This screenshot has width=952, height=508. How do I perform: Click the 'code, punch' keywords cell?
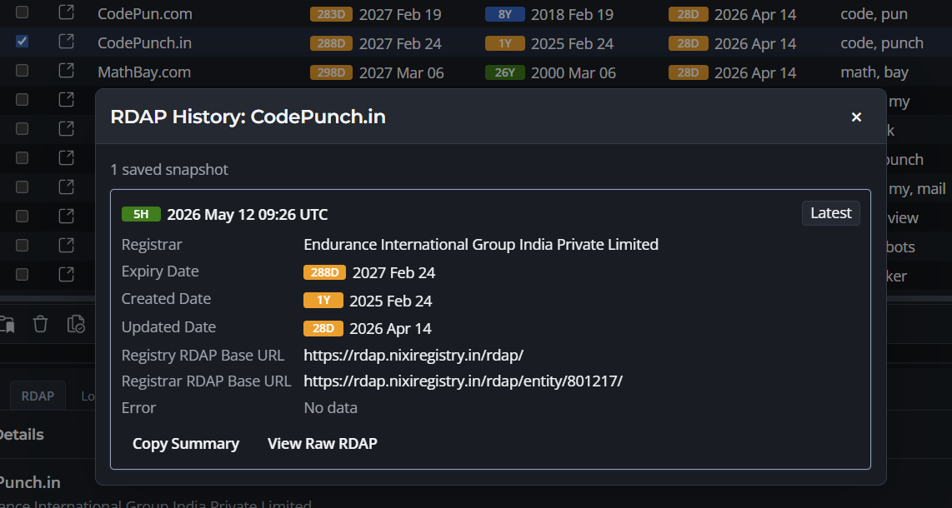(x=882, y=43)
